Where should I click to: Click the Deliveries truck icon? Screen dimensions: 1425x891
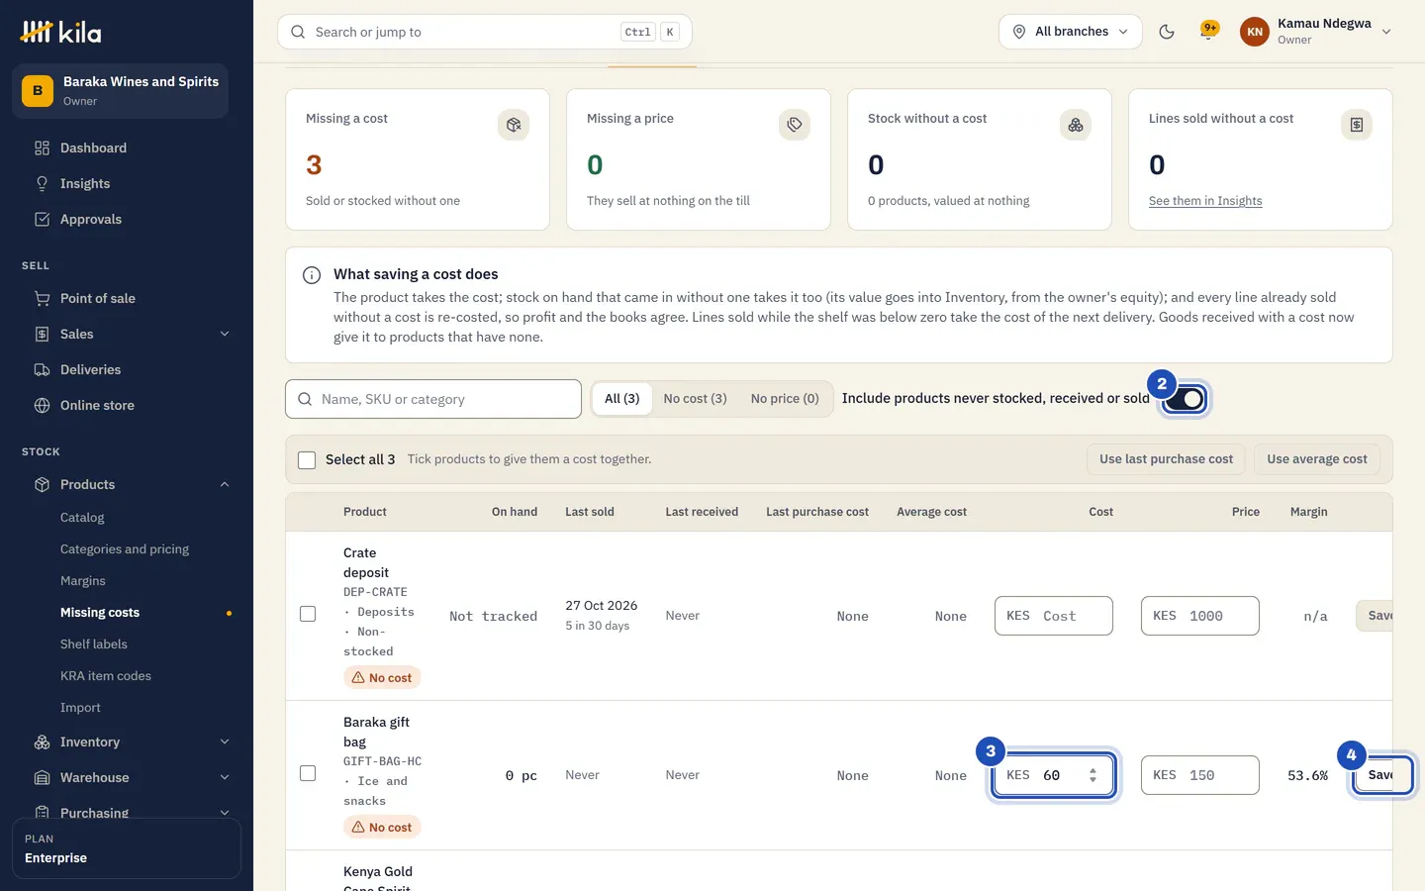[42, 370]
